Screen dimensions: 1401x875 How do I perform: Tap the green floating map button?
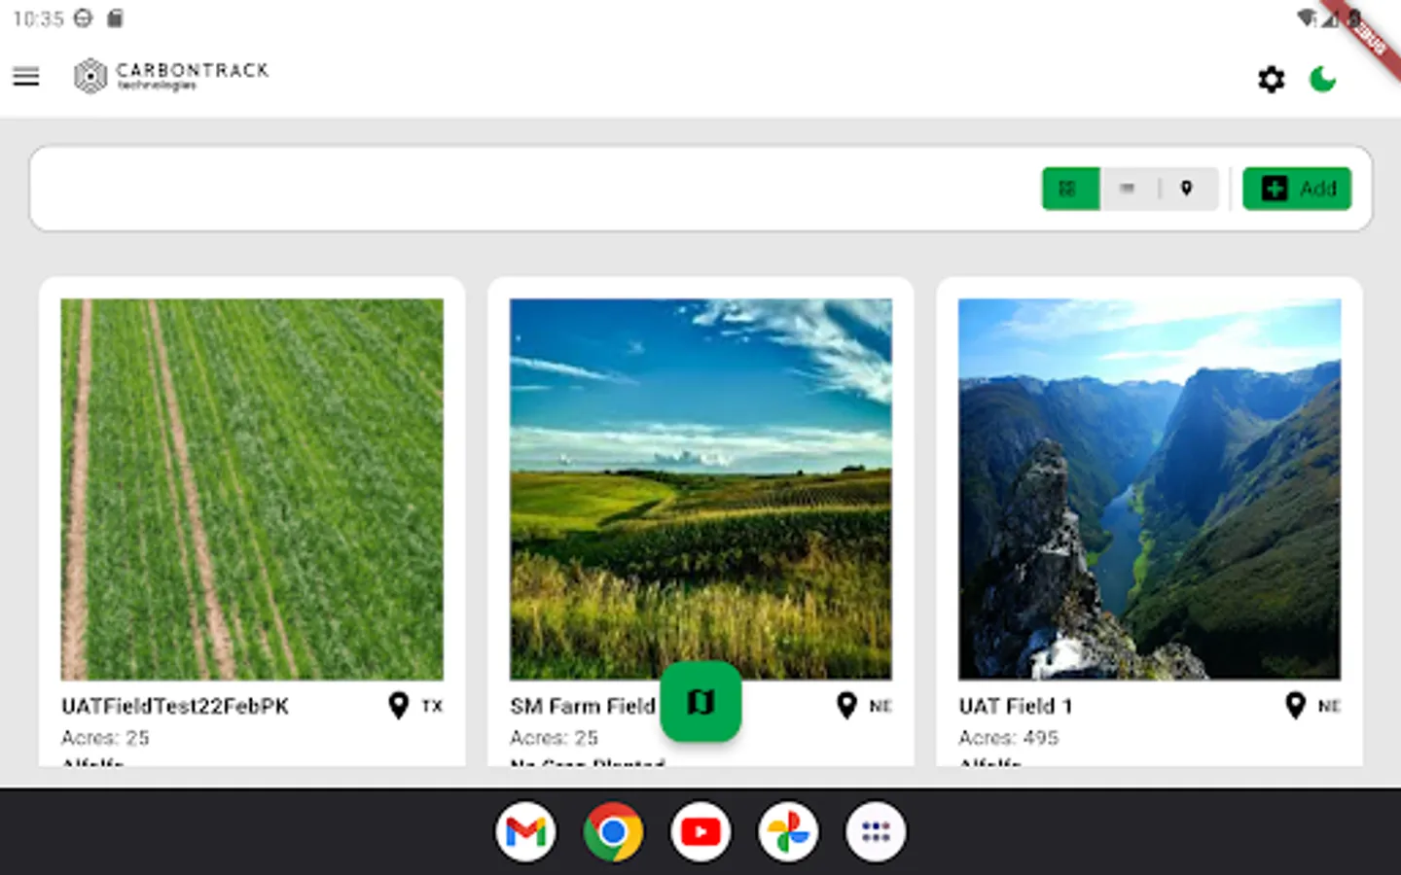[x=700, y=701]
